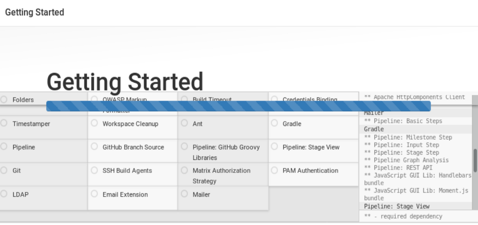Image resolution: width=478 pixels, height=225 pixels.
Task: Click log line Pipeline: Input Step
Action: coord(402,145)
